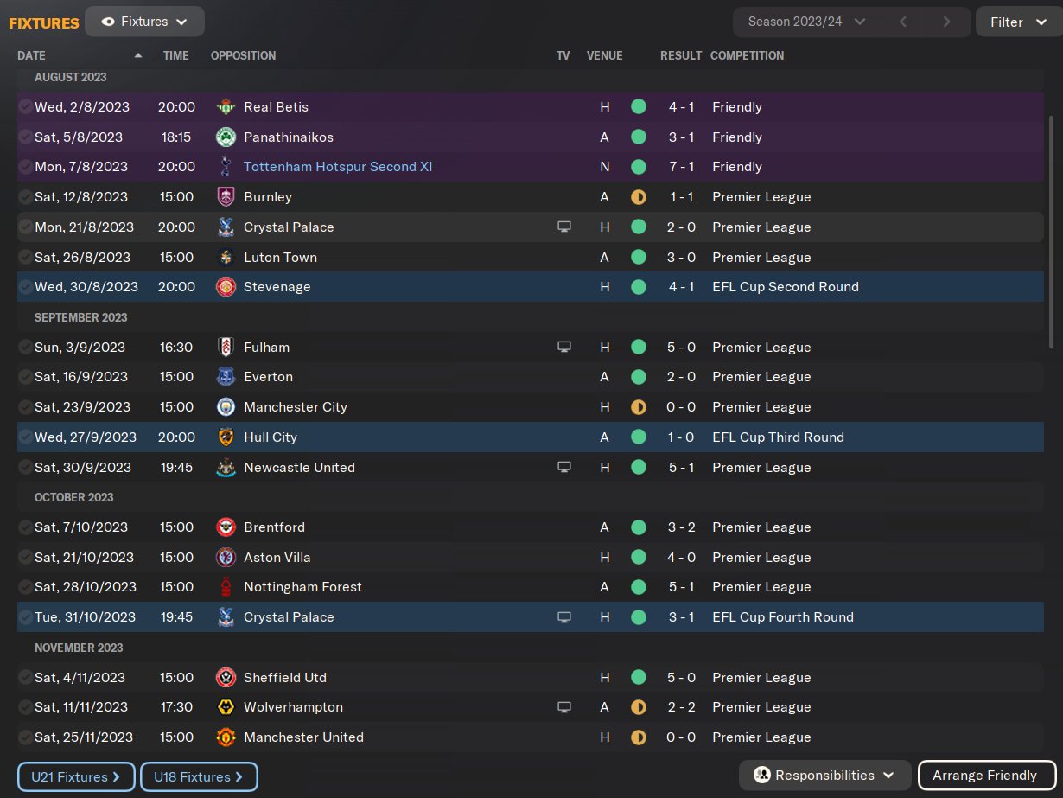Click the Manchester City club crest

pyautogui.click(x=226, y=407)
